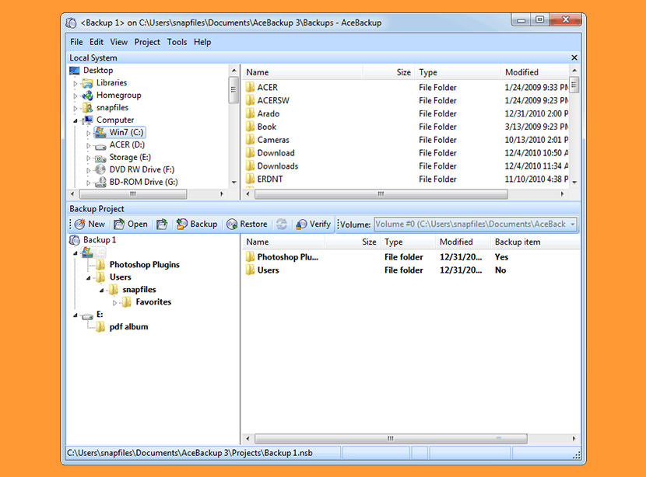646x477 pixels.
Task: Collapse the Computer tree node
Action: point(75,120)
